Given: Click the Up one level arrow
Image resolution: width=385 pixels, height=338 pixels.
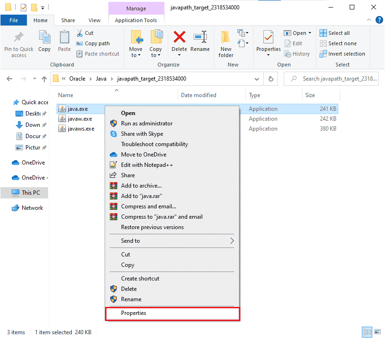Looking at the screenshot, I should click(44, 79).
